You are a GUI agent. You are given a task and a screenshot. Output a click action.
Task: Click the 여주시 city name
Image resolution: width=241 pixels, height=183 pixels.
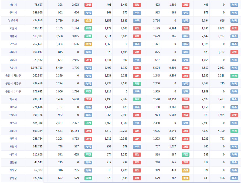13,154
